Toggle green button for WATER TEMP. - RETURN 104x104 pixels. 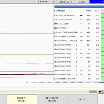pyautogui.click(x=102, y=79)
